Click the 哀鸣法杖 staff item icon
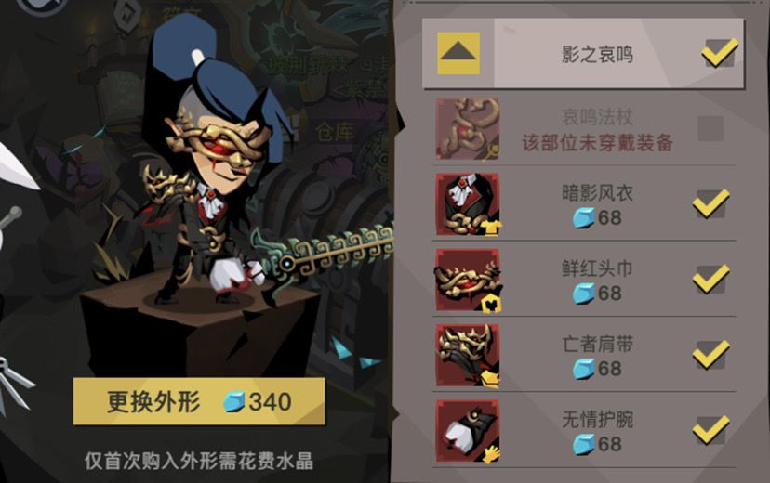The height and width of the screenshot is (483, 770). (468, 128)
